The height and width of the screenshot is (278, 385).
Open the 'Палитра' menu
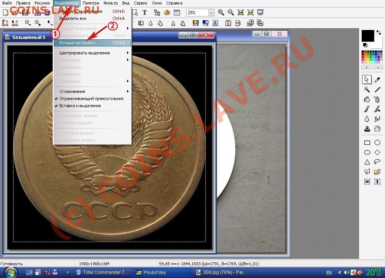click(x=91, y=3)
